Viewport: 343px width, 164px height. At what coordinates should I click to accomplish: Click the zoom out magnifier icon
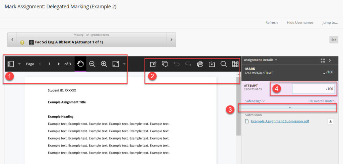pos(92,64)
